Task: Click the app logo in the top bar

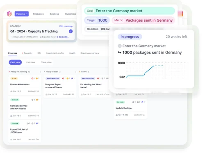Action: point(9,14)
